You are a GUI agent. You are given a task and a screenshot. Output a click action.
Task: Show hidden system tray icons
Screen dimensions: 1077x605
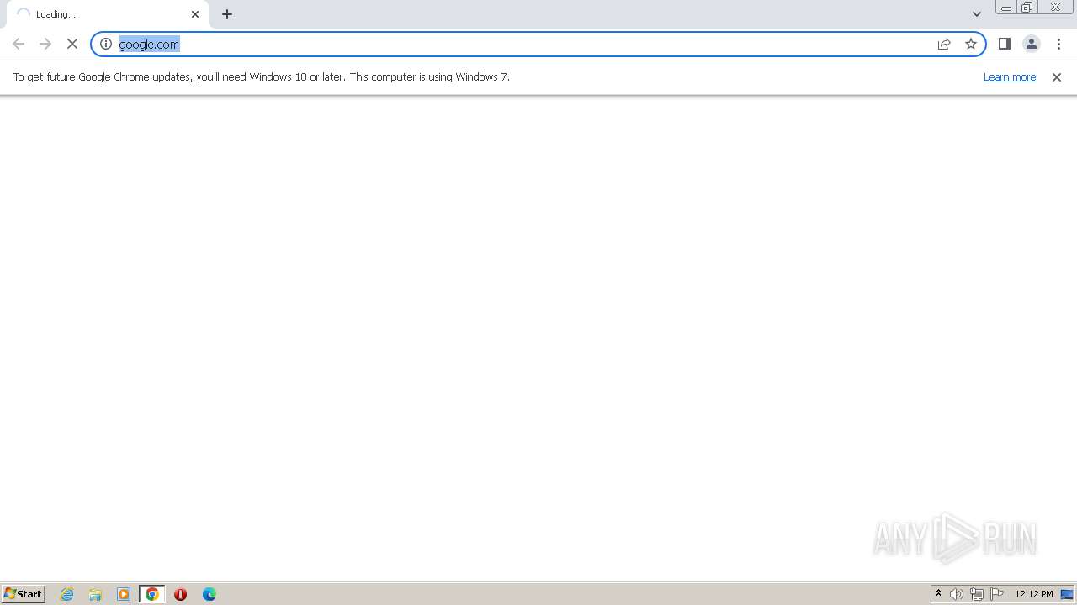[939, 594]
